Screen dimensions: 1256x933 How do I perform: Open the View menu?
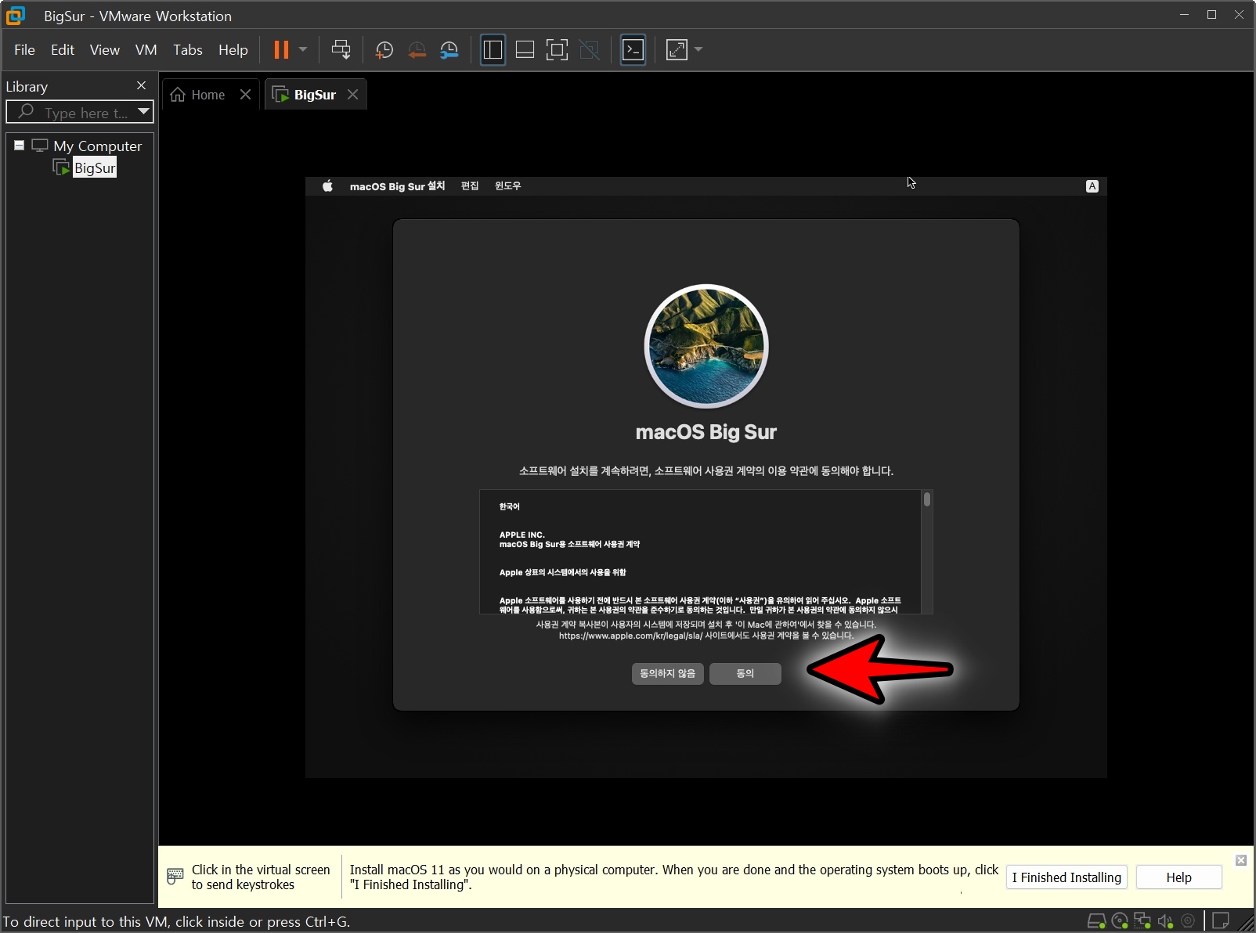pos(105,50)
